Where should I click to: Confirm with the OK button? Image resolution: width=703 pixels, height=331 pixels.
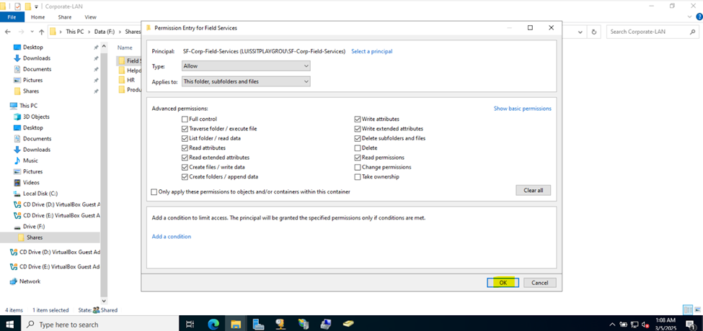pyautogui.click(x=503, y=283)
